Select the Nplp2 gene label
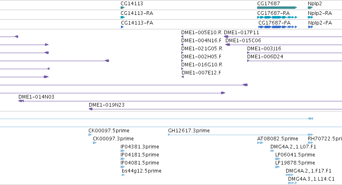This screenshot has width=342, height=185. (x=315, y=4)
